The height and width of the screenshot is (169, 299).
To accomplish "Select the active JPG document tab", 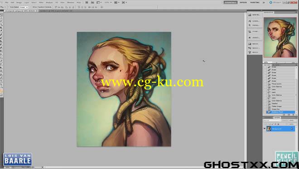I will coord(21,11).
